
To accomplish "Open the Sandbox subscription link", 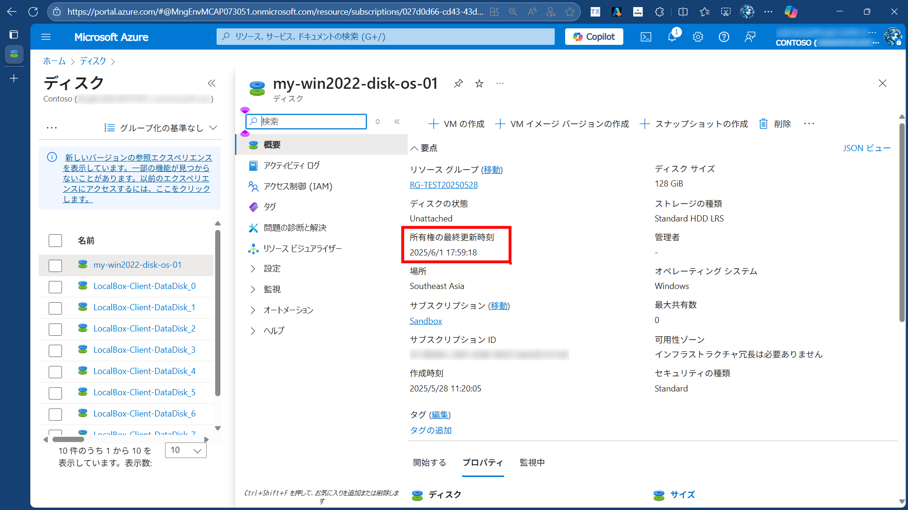I will point(426,321).
